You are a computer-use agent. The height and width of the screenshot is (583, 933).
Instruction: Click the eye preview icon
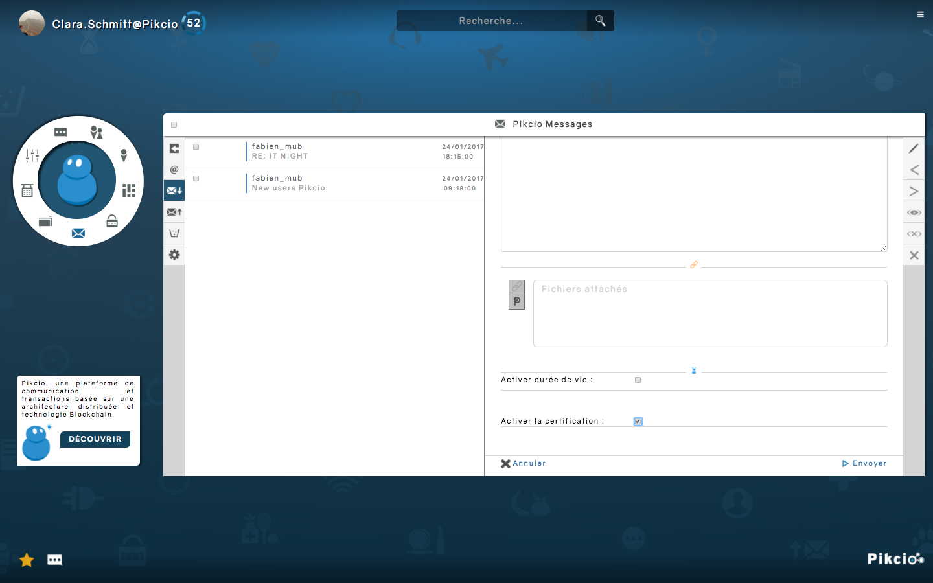pos(914,212)
